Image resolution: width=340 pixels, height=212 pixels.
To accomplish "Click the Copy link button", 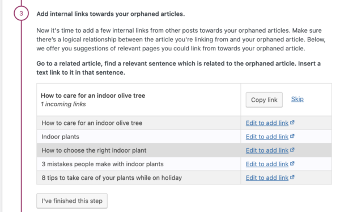I will 264,99.
